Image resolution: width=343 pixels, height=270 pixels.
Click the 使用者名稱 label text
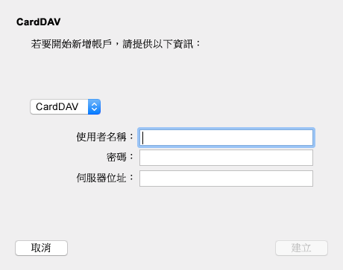click(101, 137)
